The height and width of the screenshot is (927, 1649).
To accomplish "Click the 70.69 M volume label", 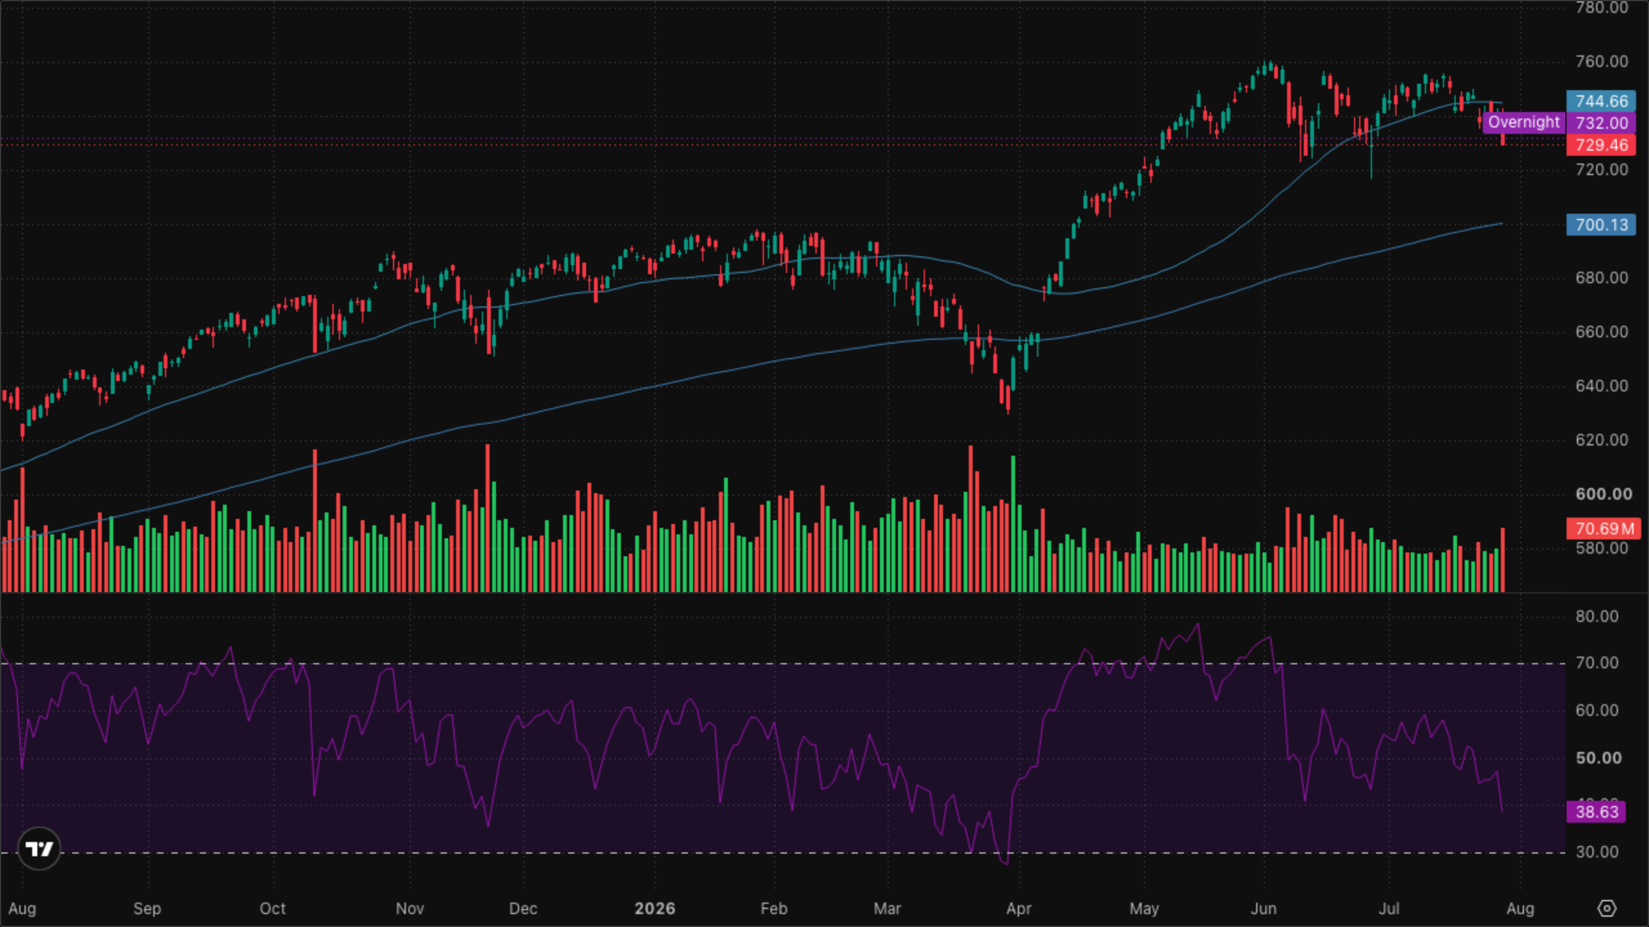I will pos(1604,529).
